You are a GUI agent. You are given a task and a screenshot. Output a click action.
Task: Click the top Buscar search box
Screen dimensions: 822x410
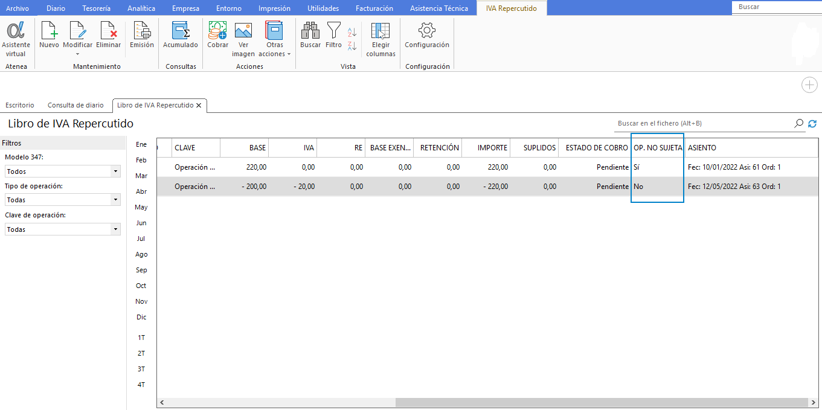(x=777, y=7)
